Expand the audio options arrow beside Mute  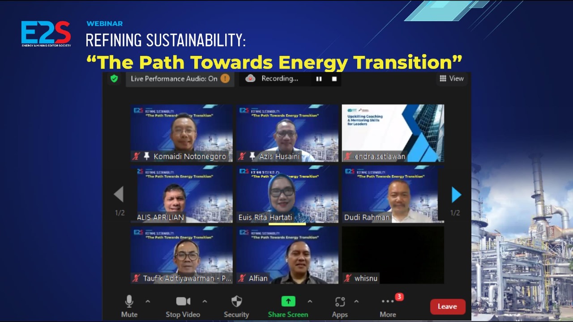coord(148,301)
